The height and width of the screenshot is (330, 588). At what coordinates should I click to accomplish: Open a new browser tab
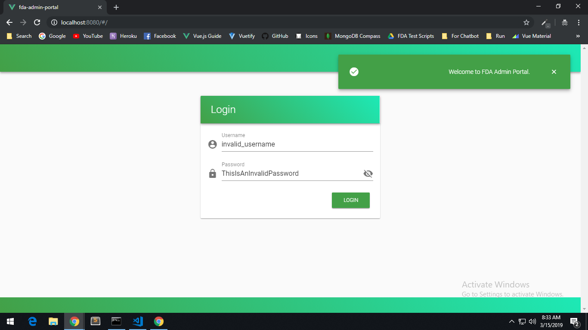click(x=116, y=7)
